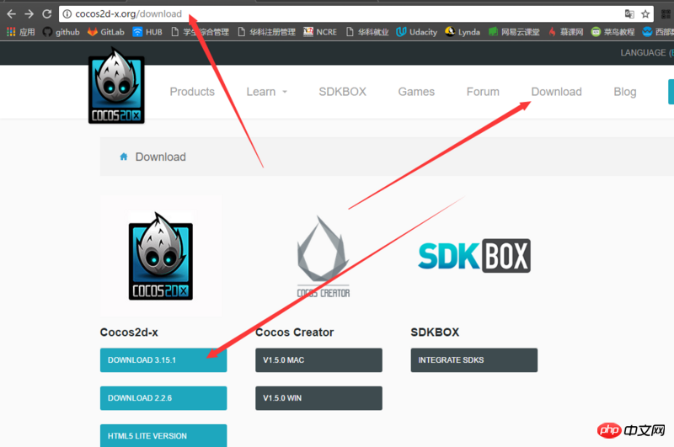Screen dimensions: 674x447
Task: Click the large Cocos2d-x product image
Action: pos(161,256)
